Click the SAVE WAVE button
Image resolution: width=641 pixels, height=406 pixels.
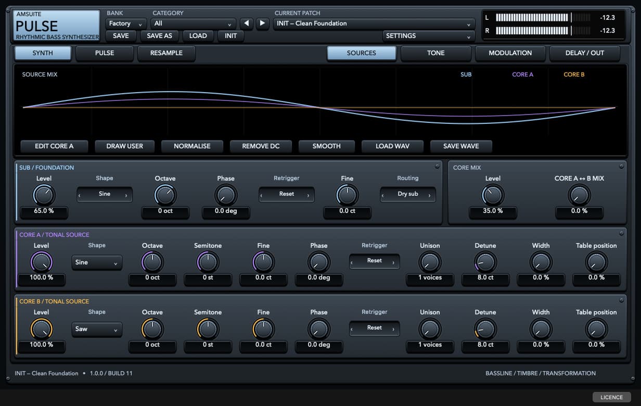pyautogui.click(x=461, y=146)
